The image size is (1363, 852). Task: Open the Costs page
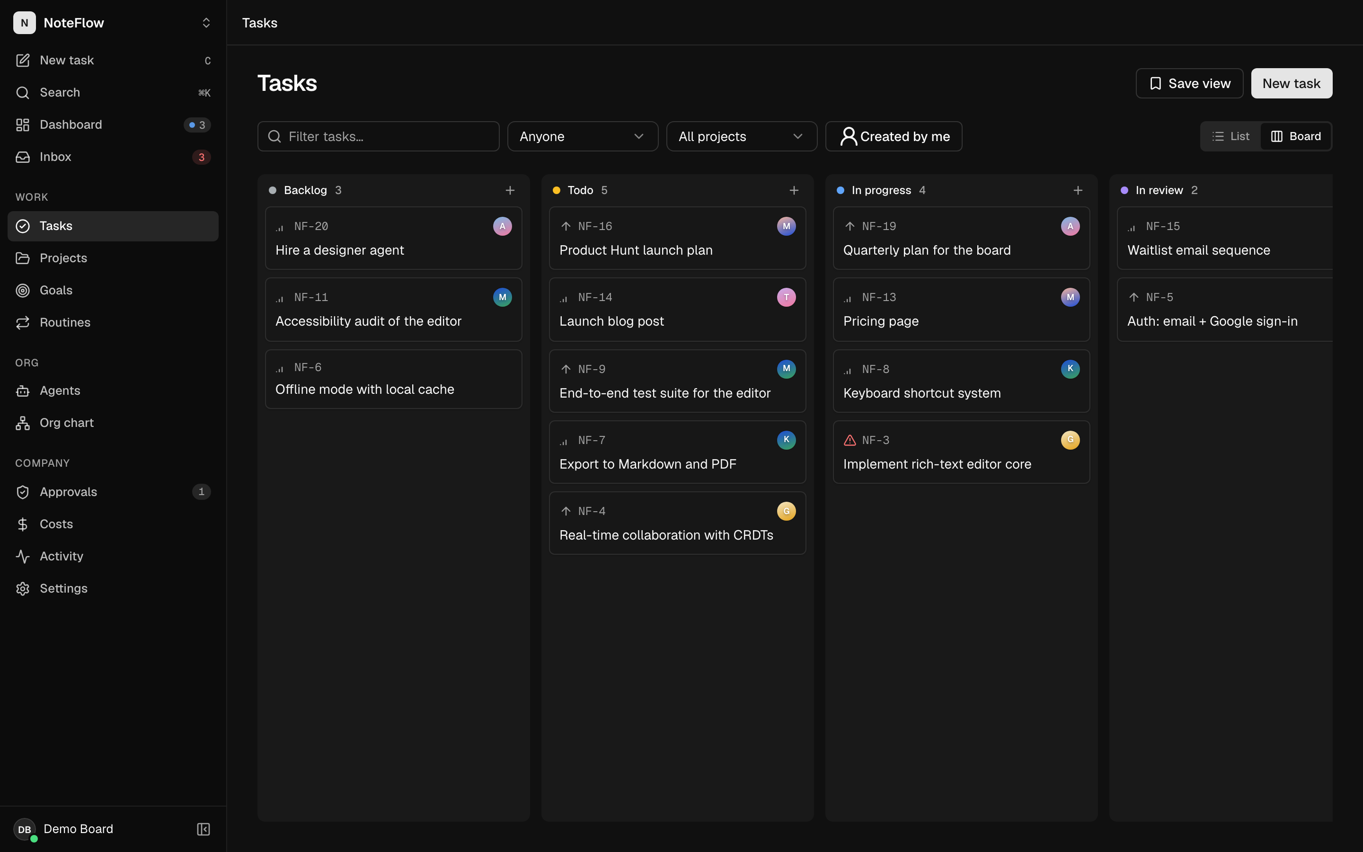click(113, 524)
